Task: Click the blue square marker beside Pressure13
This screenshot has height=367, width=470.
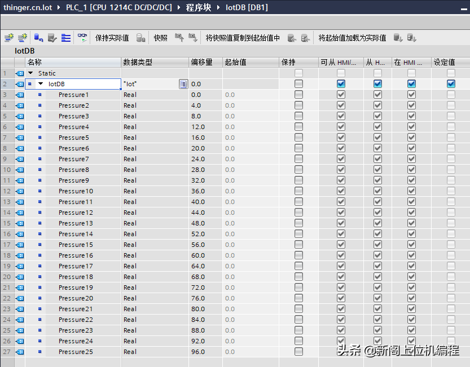Action: tap(40, 223)
